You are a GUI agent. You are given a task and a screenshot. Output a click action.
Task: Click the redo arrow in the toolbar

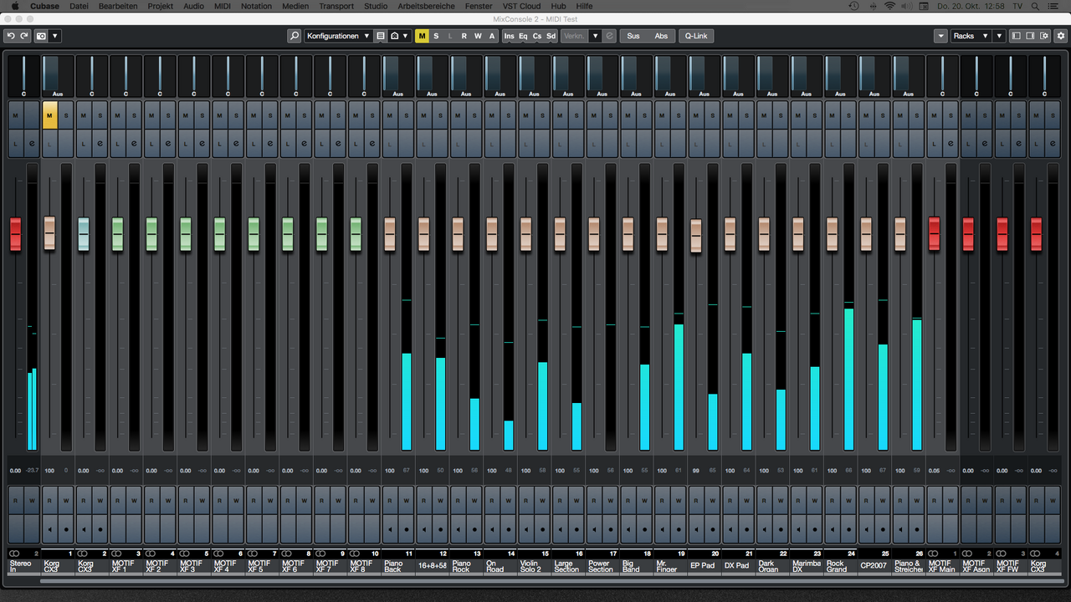[24, 36]
